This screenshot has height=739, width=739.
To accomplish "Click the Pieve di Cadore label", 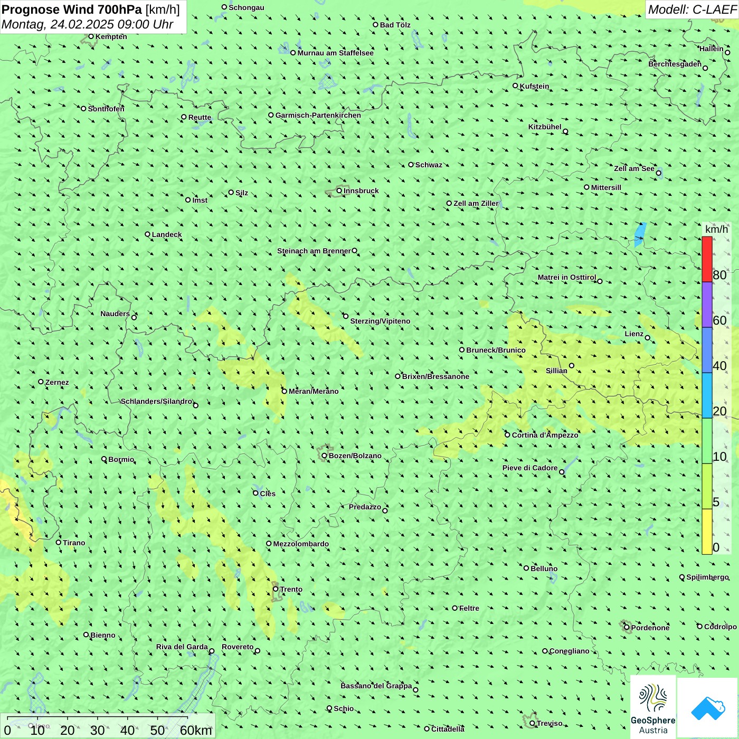I will tap(530, 468).
